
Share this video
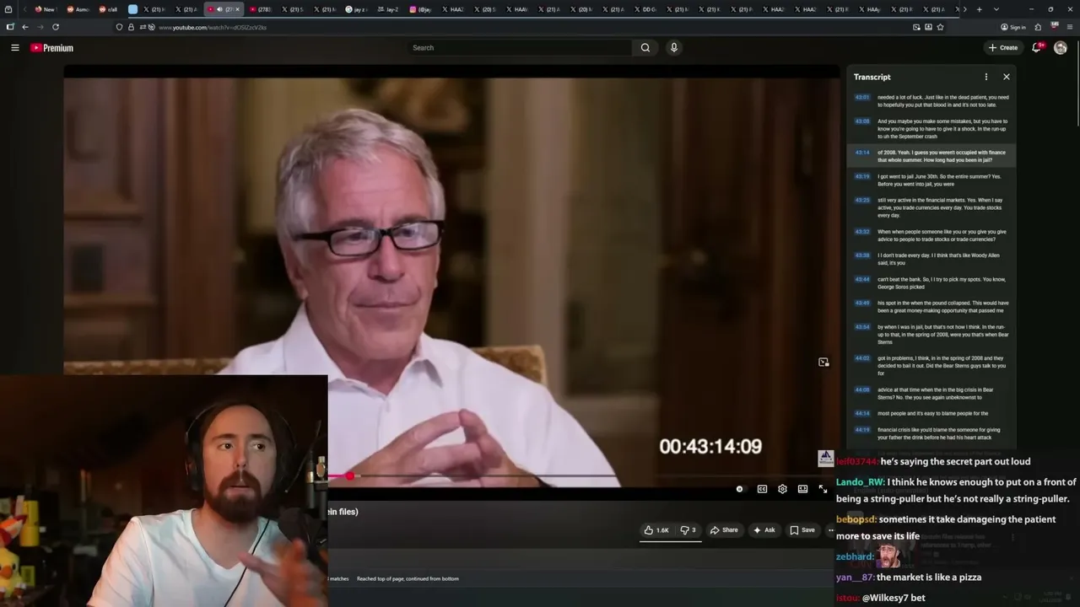724,530
